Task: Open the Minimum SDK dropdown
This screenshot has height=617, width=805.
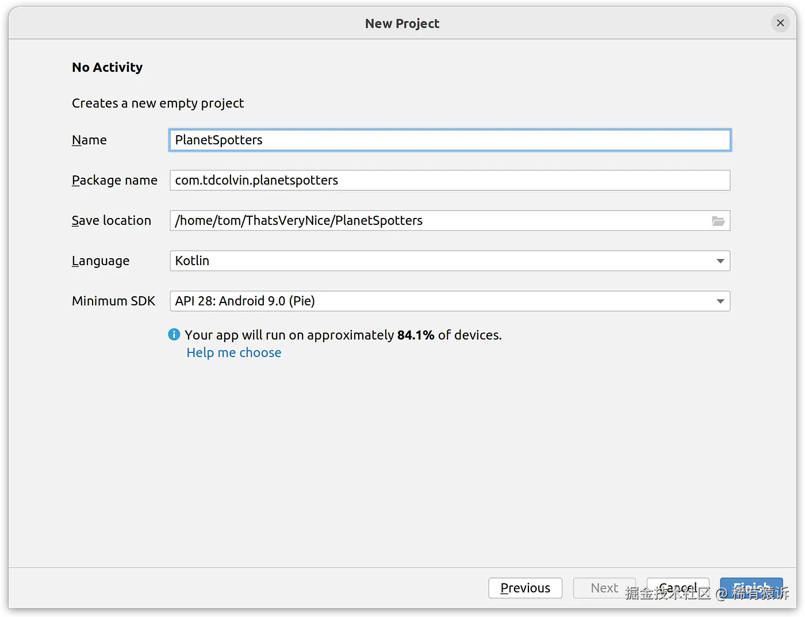Action: pos(720,301)
